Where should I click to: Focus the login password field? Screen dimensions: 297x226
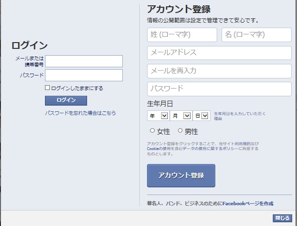pos(84,75)
